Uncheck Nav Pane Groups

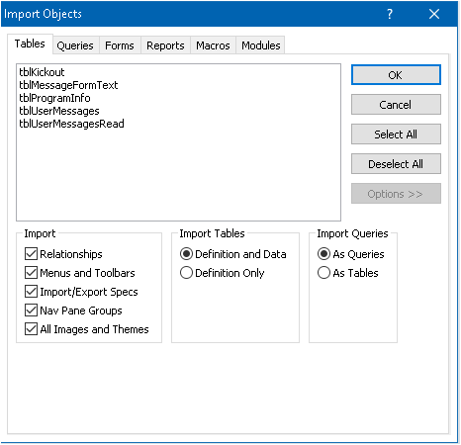click(x=31, y=311)
